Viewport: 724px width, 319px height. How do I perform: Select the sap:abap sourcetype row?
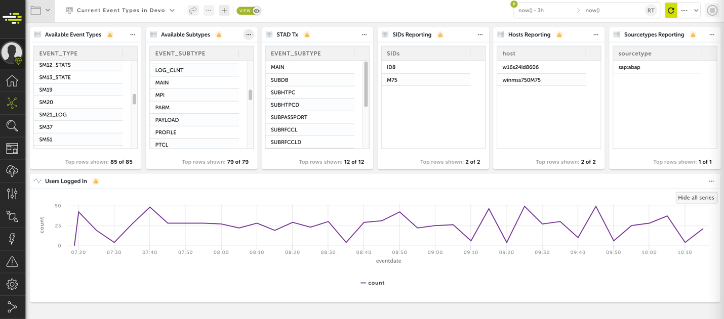[x=657, y=67]
